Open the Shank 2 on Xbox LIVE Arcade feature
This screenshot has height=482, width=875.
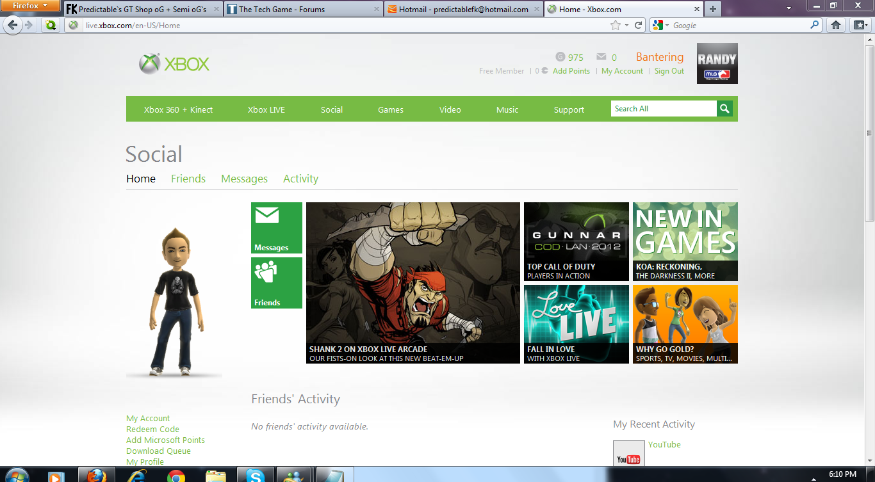pos(413,283)
